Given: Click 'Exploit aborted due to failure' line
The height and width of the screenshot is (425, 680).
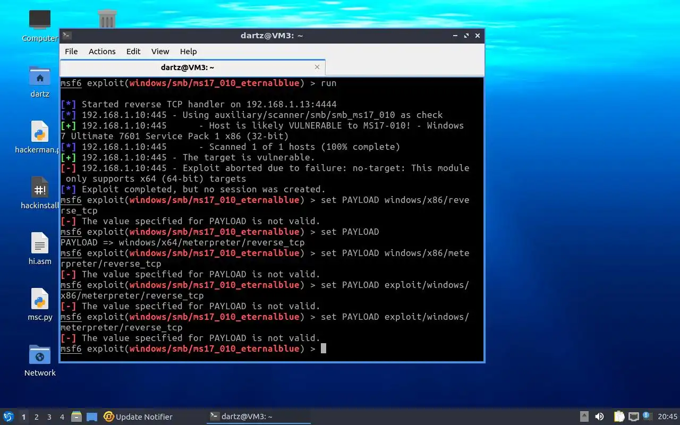Looking at the screenshot, I should (x=265, y=168).
